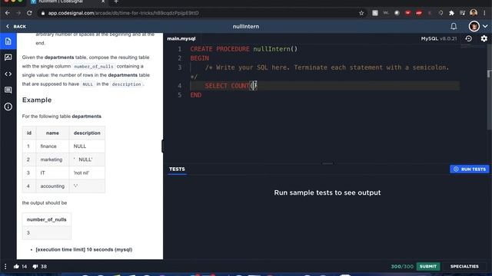The image size is (492, 276).
Task: Click the nullIntern title in header
Action: [246, 26]
